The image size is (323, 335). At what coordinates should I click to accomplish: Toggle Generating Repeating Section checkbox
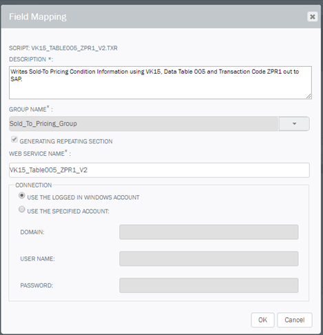point(14,139)
